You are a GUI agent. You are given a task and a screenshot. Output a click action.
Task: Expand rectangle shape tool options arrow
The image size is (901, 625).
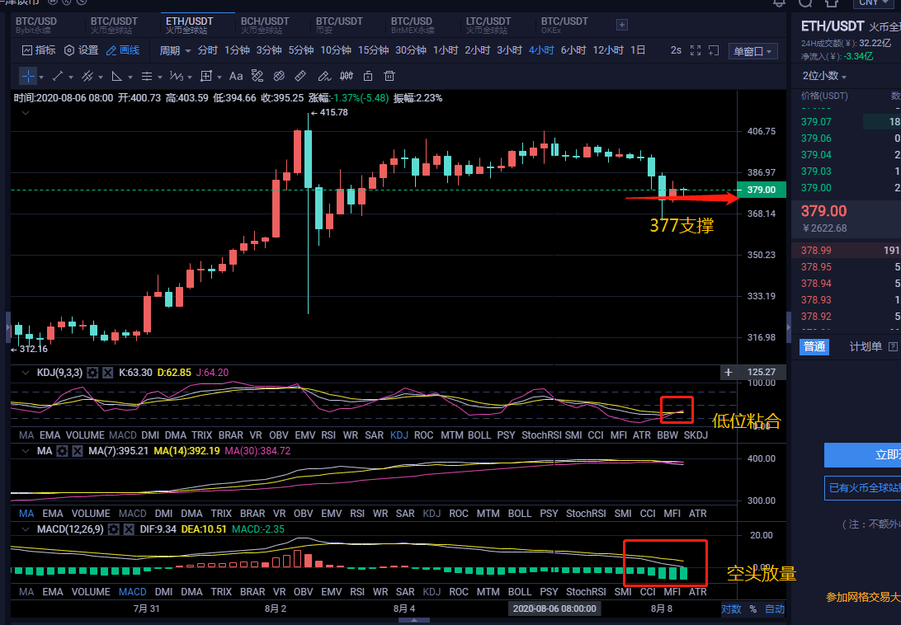point(219,77)
